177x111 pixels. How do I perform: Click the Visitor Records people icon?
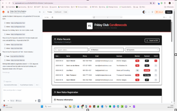click(x=55, y=39)
